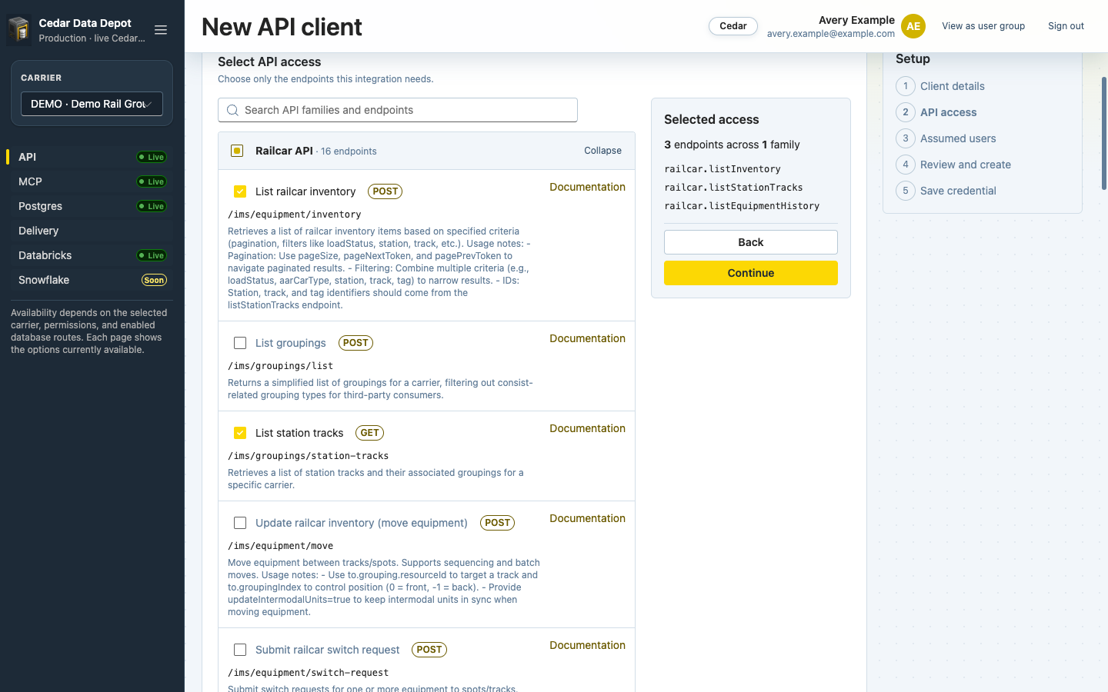Open the Databricks section in sidebar

[92, 255]
